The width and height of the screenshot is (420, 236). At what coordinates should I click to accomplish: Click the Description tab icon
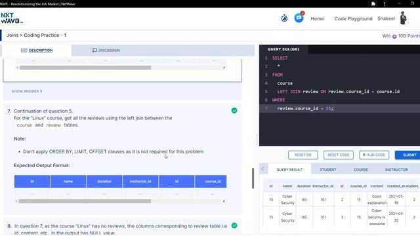[x=24, y=50]
